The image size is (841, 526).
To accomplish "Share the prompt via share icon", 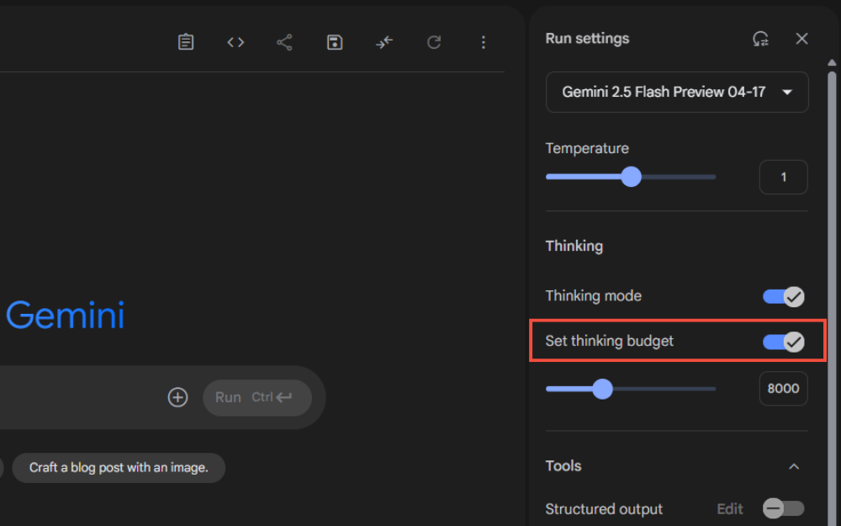I will [x=284, y=42].
